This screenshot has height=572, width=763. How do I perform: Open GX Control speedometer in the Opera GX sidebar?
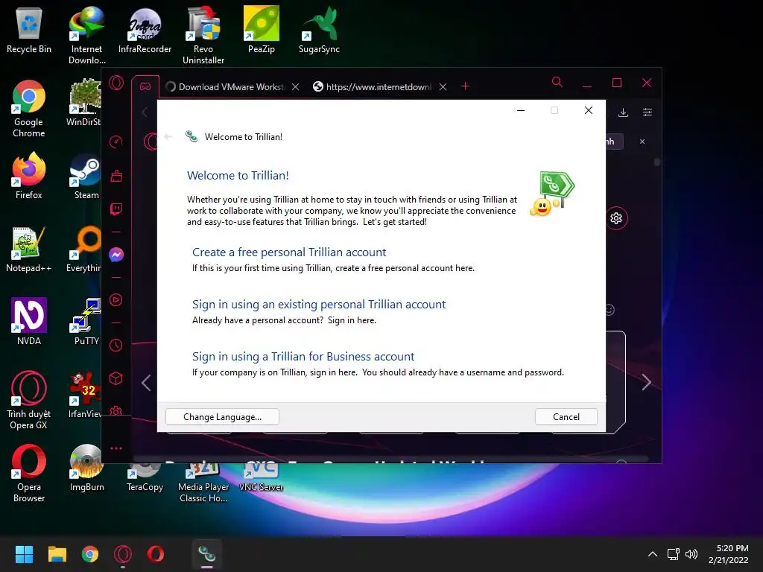coord(116,142)
